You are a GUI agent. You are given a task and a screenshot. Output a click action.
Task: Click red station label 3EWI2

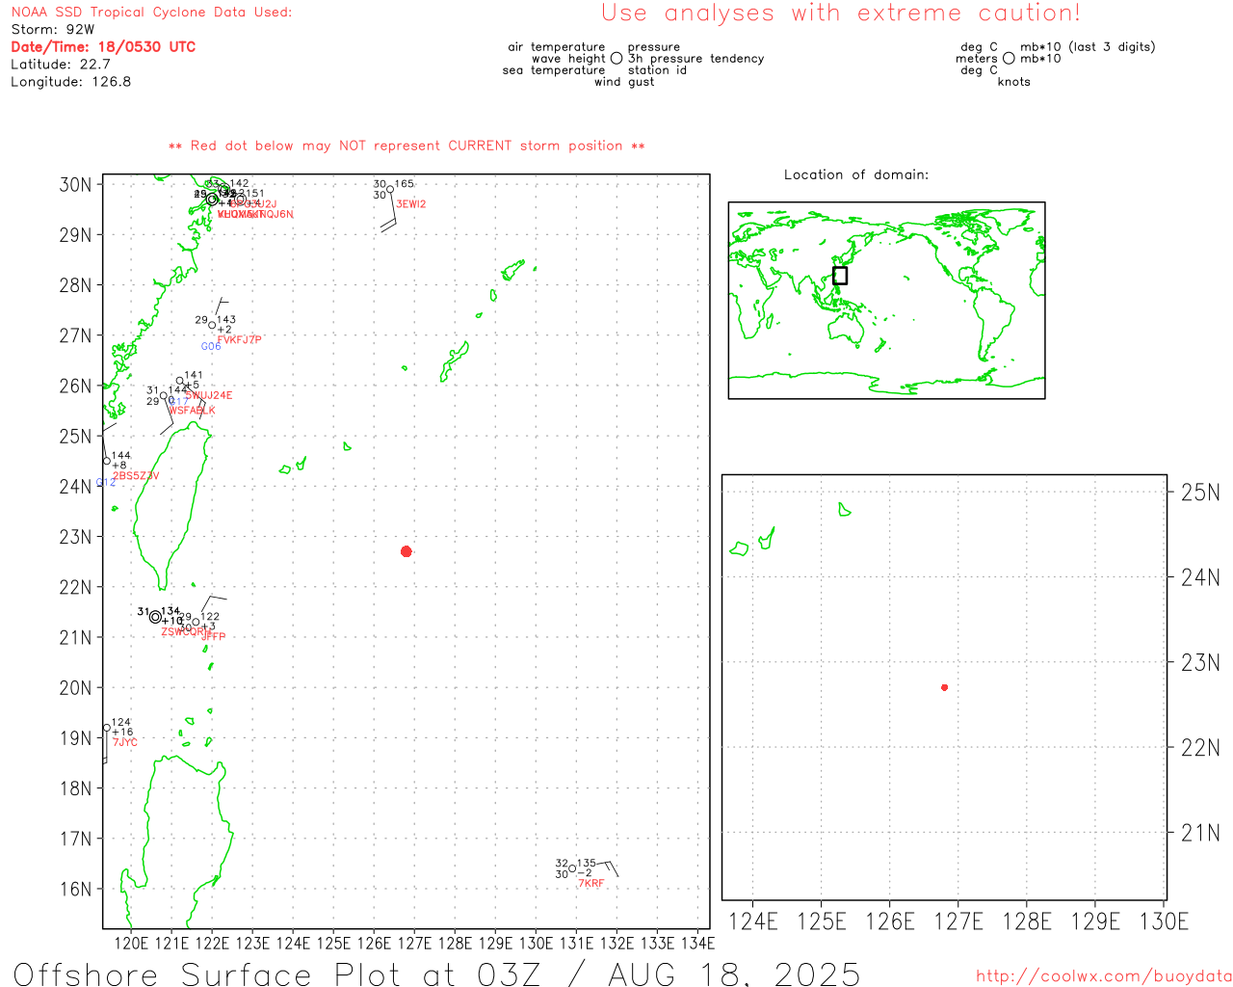[411, 204]
